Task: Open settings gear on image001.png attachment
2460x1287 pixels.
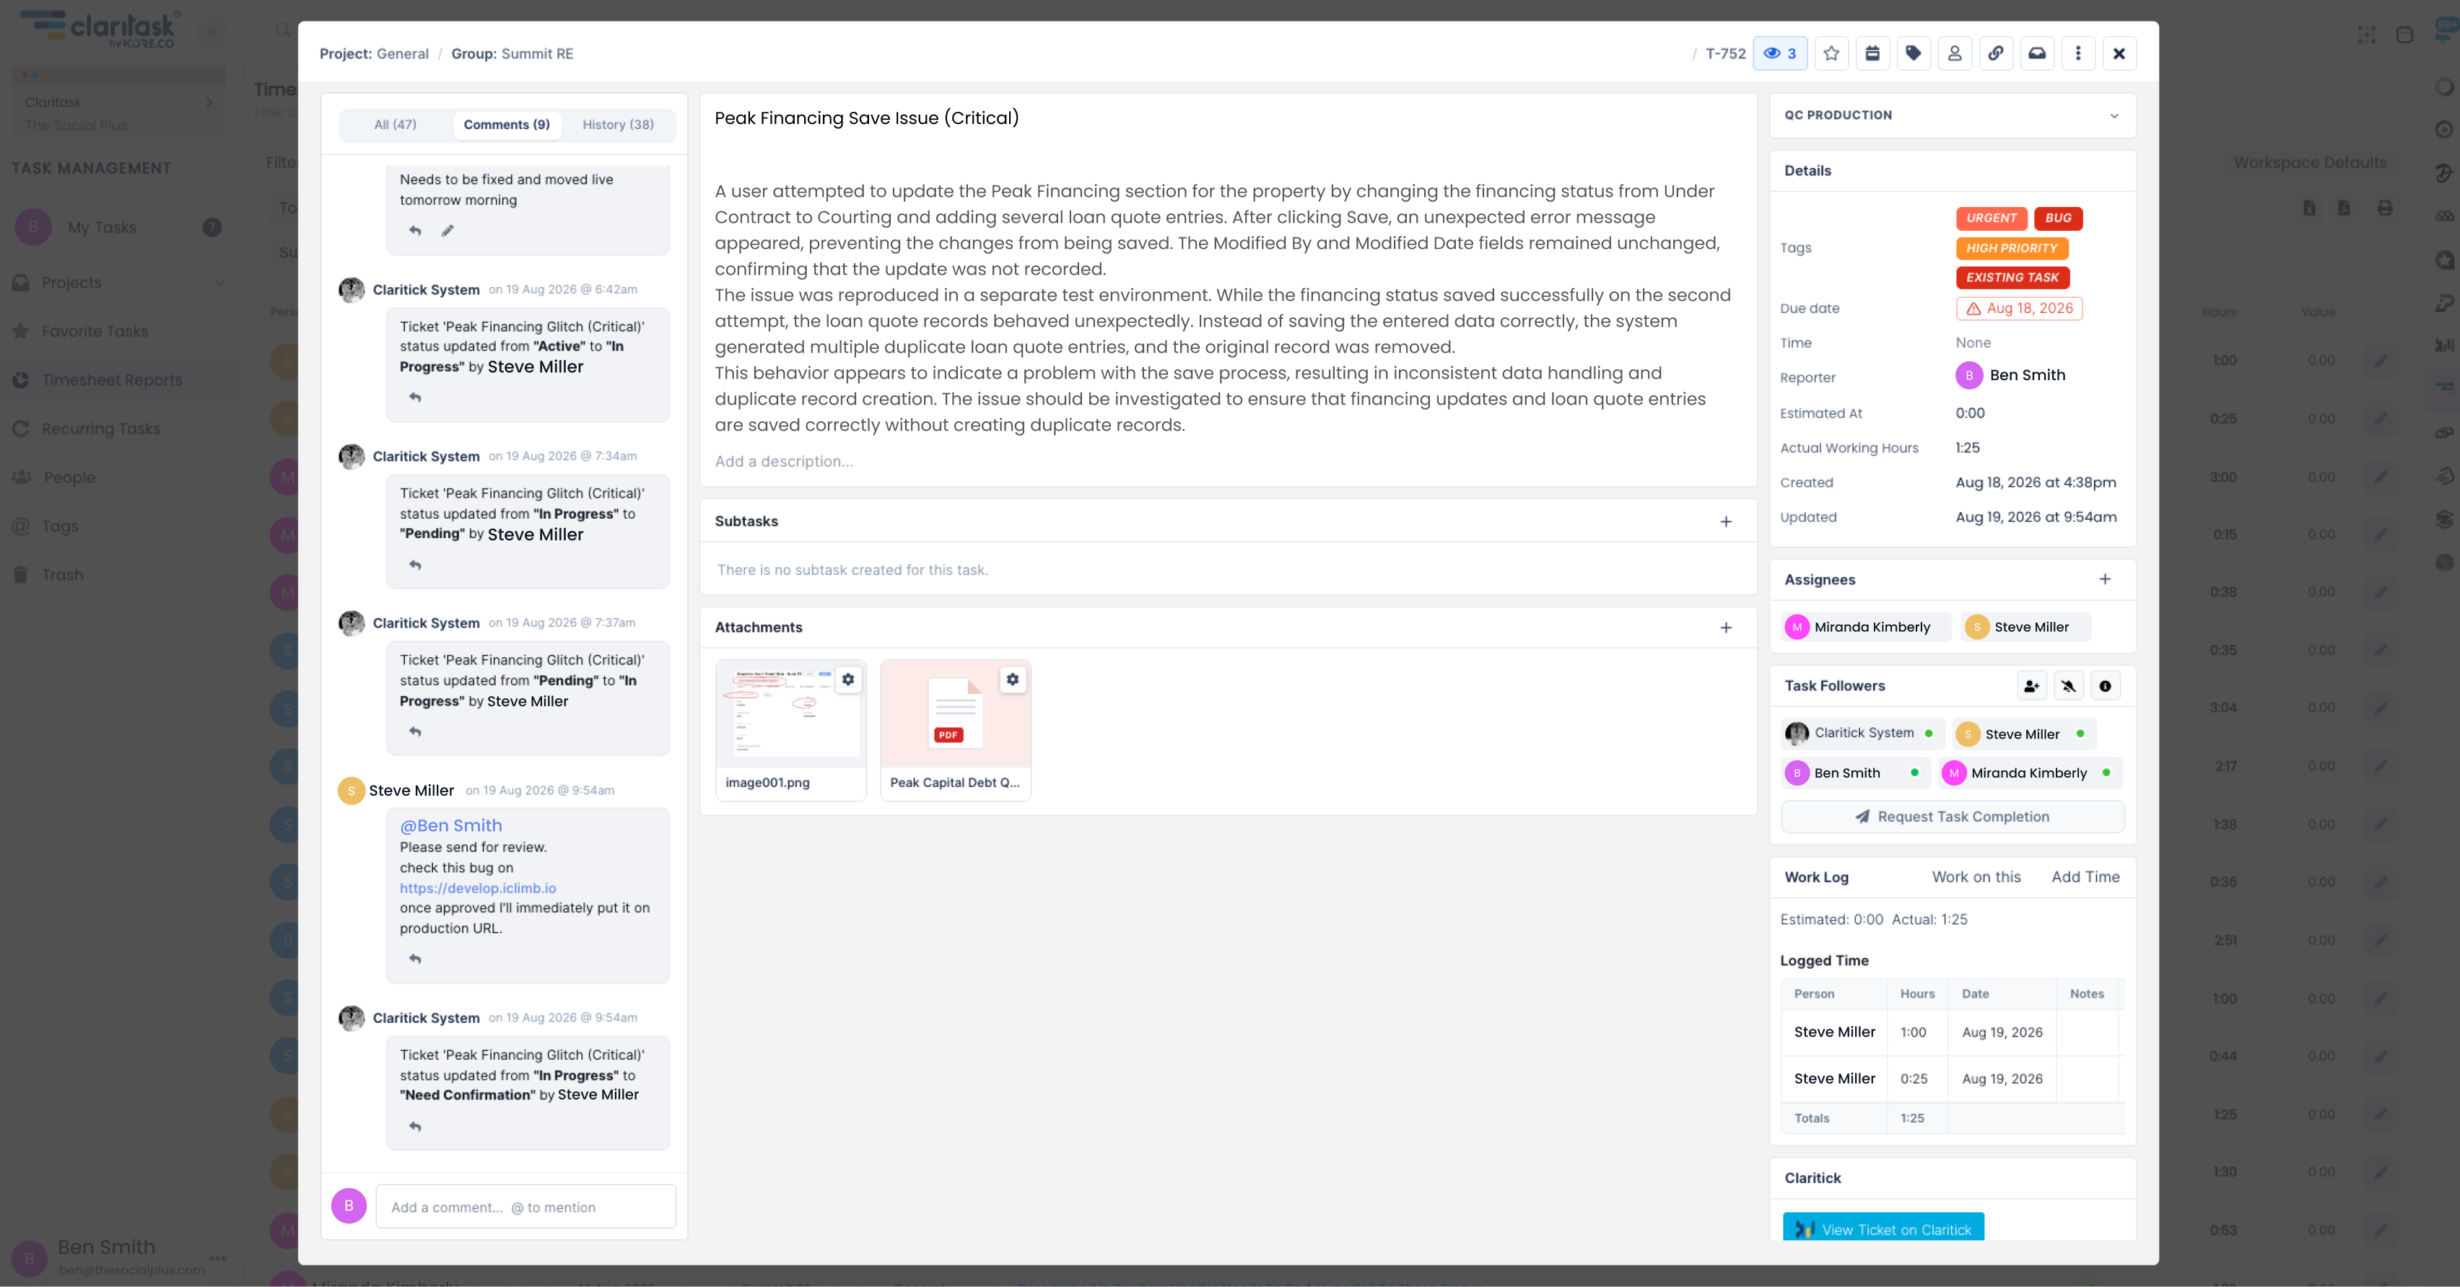Action: [x=848, y=680]
